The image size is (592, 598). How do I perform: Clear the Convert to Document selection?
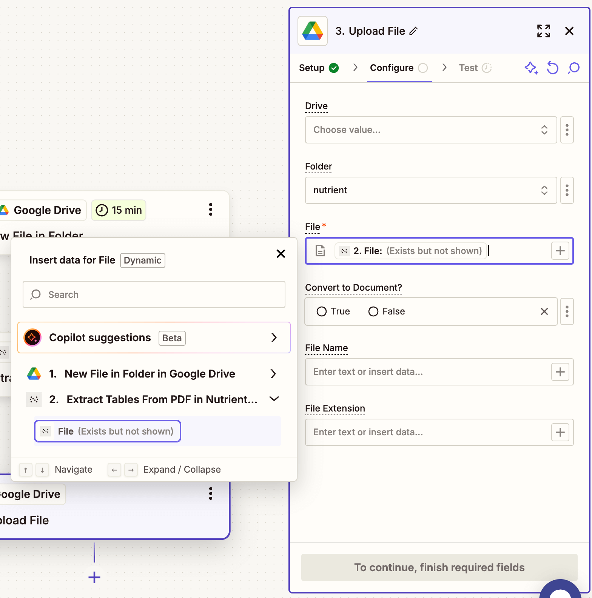click(x=544, y=311)
